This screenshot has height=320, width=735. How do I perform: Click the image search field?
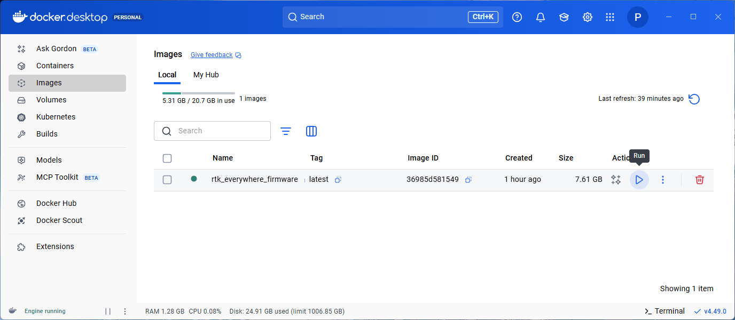tap(212, 131)
